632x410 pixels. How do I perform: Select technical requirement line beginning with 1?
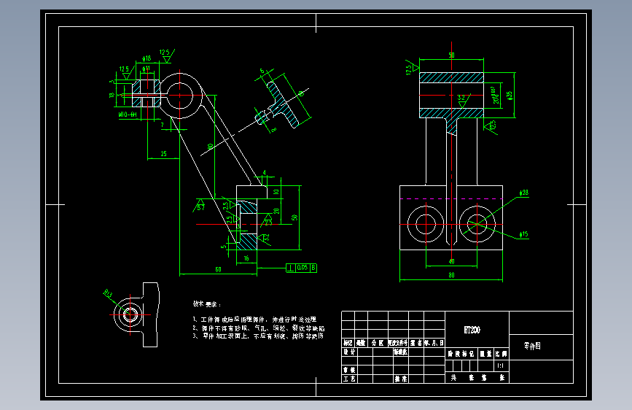point(254,320)
